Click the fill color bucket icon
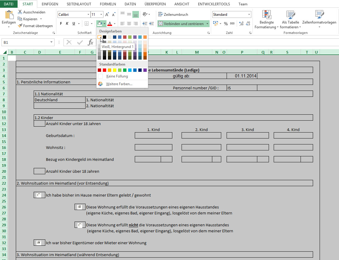This screenshot has height=260, width=339. point(100,24)
